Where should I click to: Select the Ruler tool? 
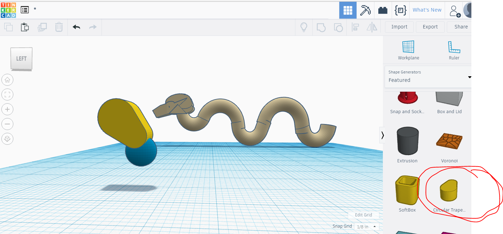tap(454, 50)
